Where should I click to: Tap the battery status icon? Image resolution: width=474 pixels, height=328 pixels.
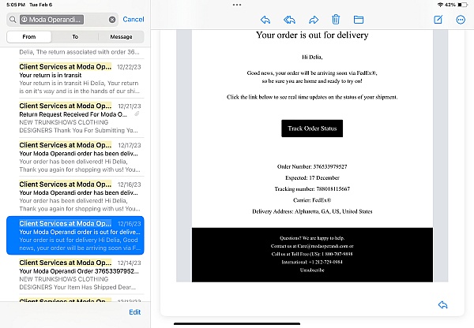coord(462,5)
